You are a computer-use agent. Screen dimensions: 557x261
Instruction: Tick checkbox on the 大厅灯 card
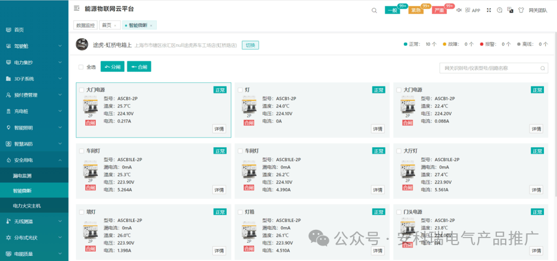399,151
